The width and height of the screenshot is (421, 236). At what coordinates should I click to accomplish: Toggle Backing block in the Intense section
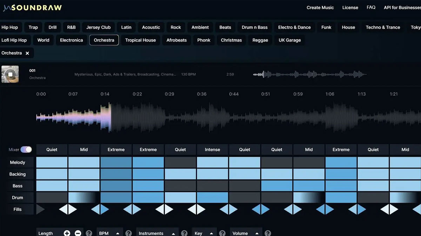(212, 174)
